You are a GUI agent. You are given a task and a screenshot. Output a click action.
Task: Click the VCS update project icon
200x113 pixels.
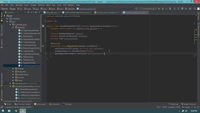(x=175, y=9)
